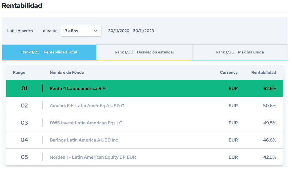Image resolution: width=292 pixels, height=175 pixels.
Task: Click the date range 30/11/2020 - 30/11/2023
Action: tap(131, 31)
